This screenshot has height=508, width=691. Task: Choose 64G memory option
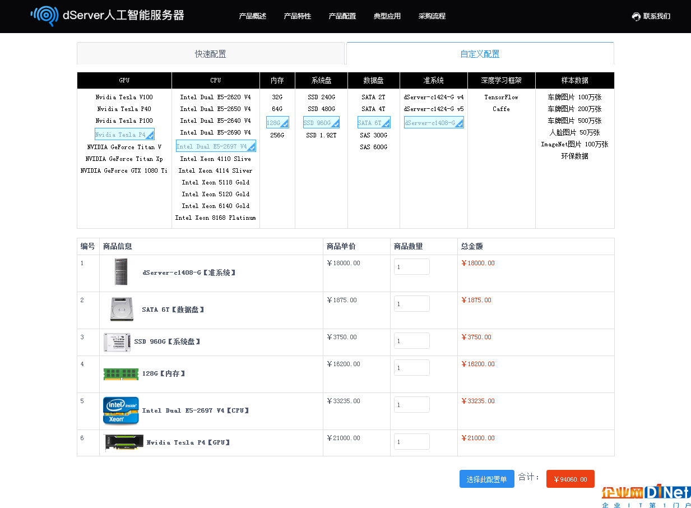click(277, 109)
